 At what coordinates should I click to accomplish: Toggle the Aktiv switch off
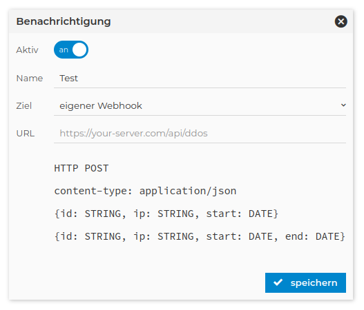click(71, 50)
